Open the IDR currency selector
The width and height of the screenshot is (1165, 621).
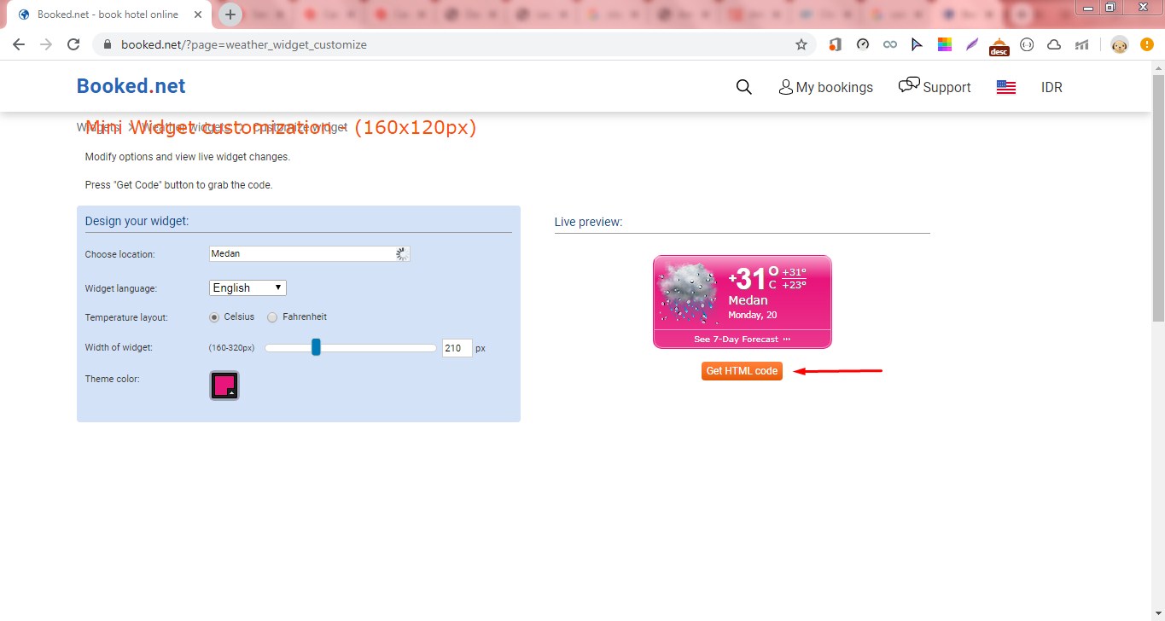[1051, 87]
